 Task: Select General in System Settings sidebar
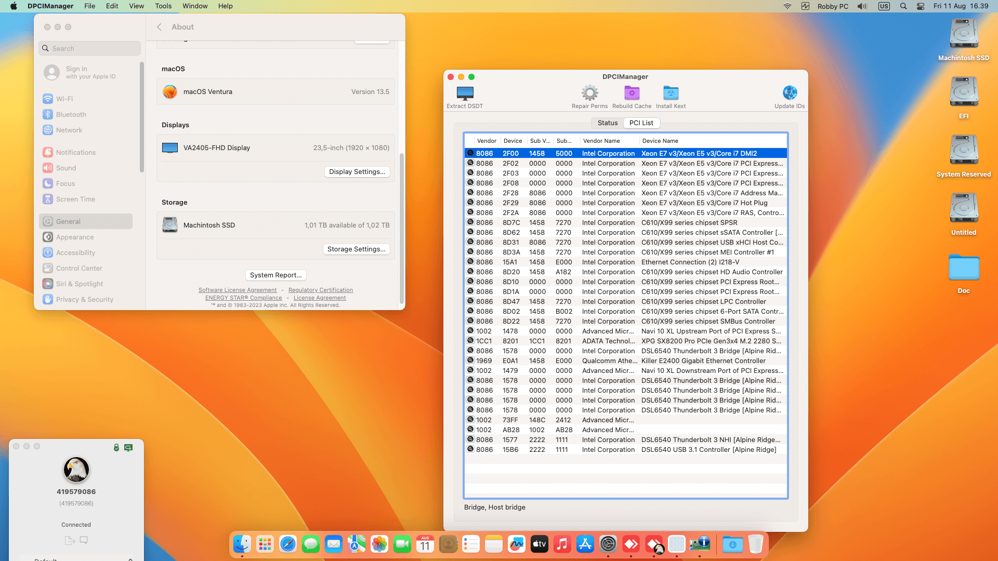[86, 221]
